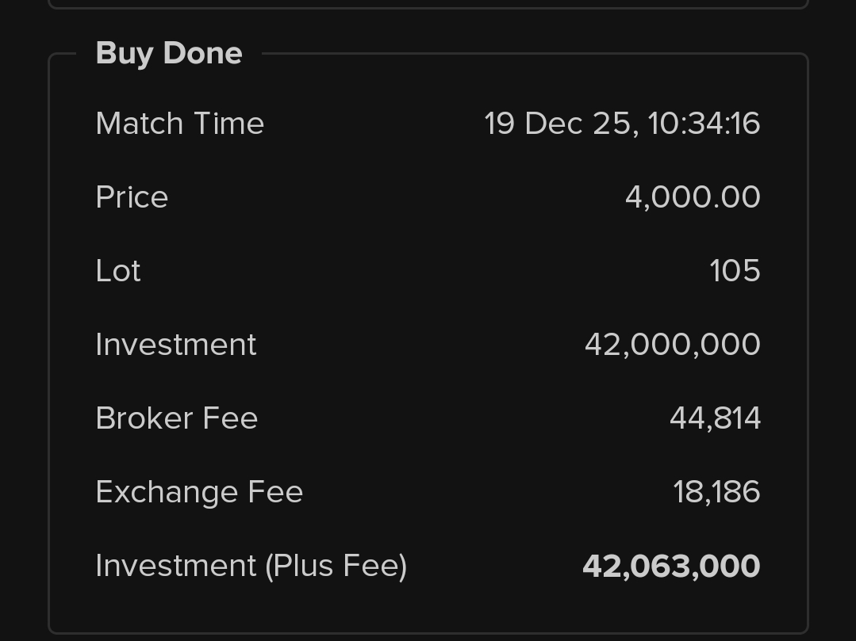The width and height of the screenshot is (856, 641).
Task: Select the match date 19 Dec 25
Action: pyautogui.click(x=559, y=124)
